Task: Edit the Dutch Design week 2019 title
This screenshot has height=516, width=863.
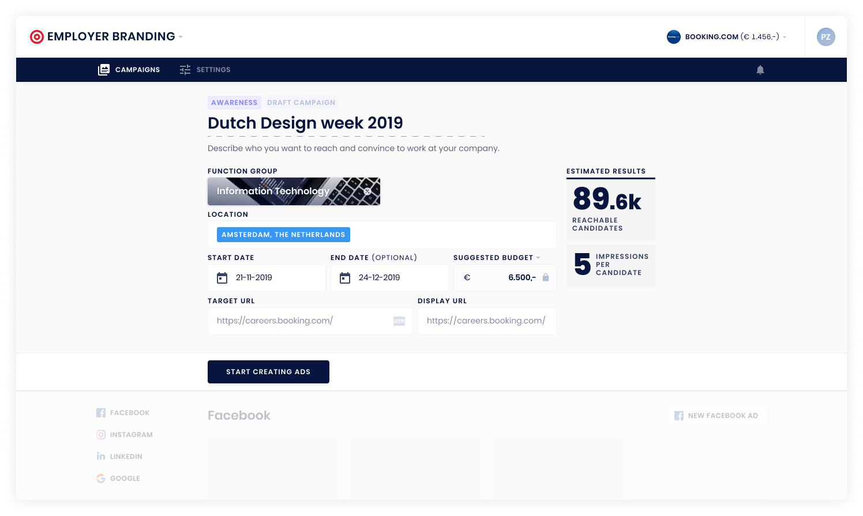Action: coord(305,123)
